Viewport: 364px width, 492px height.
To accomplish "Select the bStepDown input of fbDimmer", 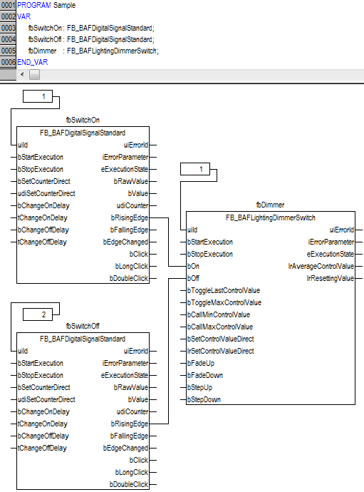I will (x=204, y=400).
